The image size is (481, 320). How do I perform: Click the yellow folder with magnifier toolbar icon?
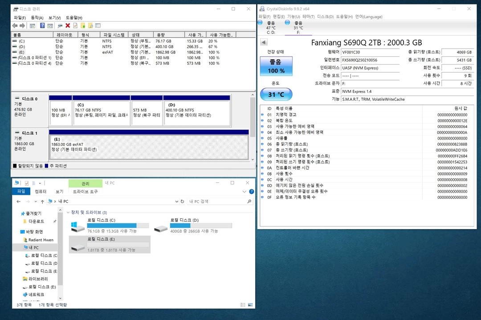(90, 25)
